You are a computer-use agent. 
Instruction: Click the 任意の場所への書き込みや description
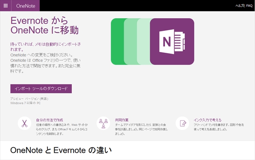click(x=62, y=129)
